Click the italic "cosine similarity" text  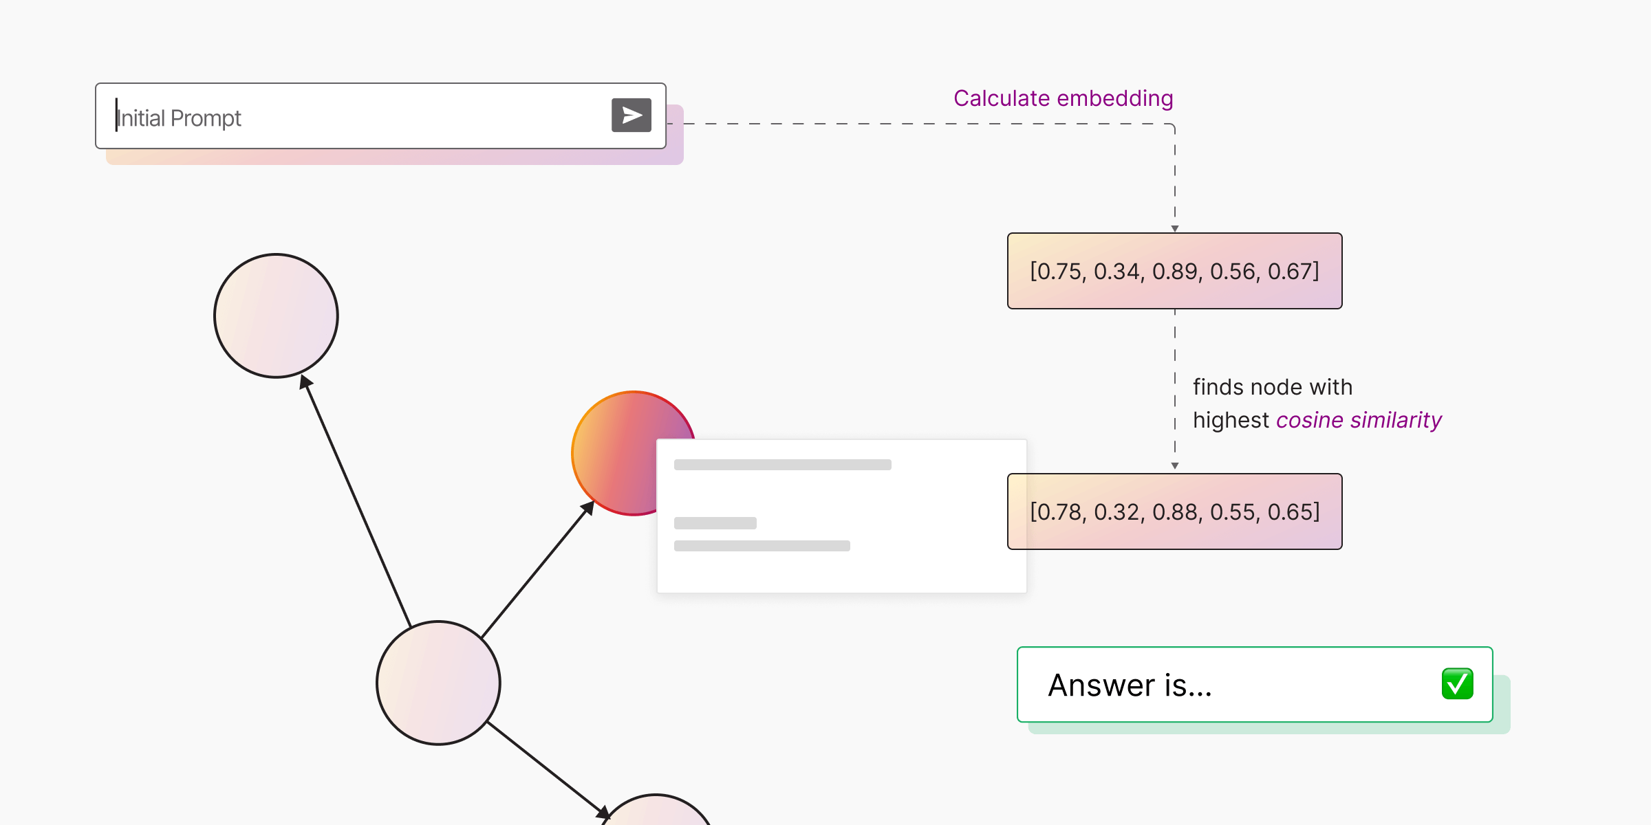[1358, 420]
